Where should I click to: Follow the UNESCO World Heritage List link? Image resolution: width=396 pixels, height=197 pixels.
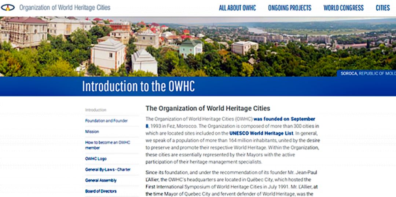coord(261,133)
